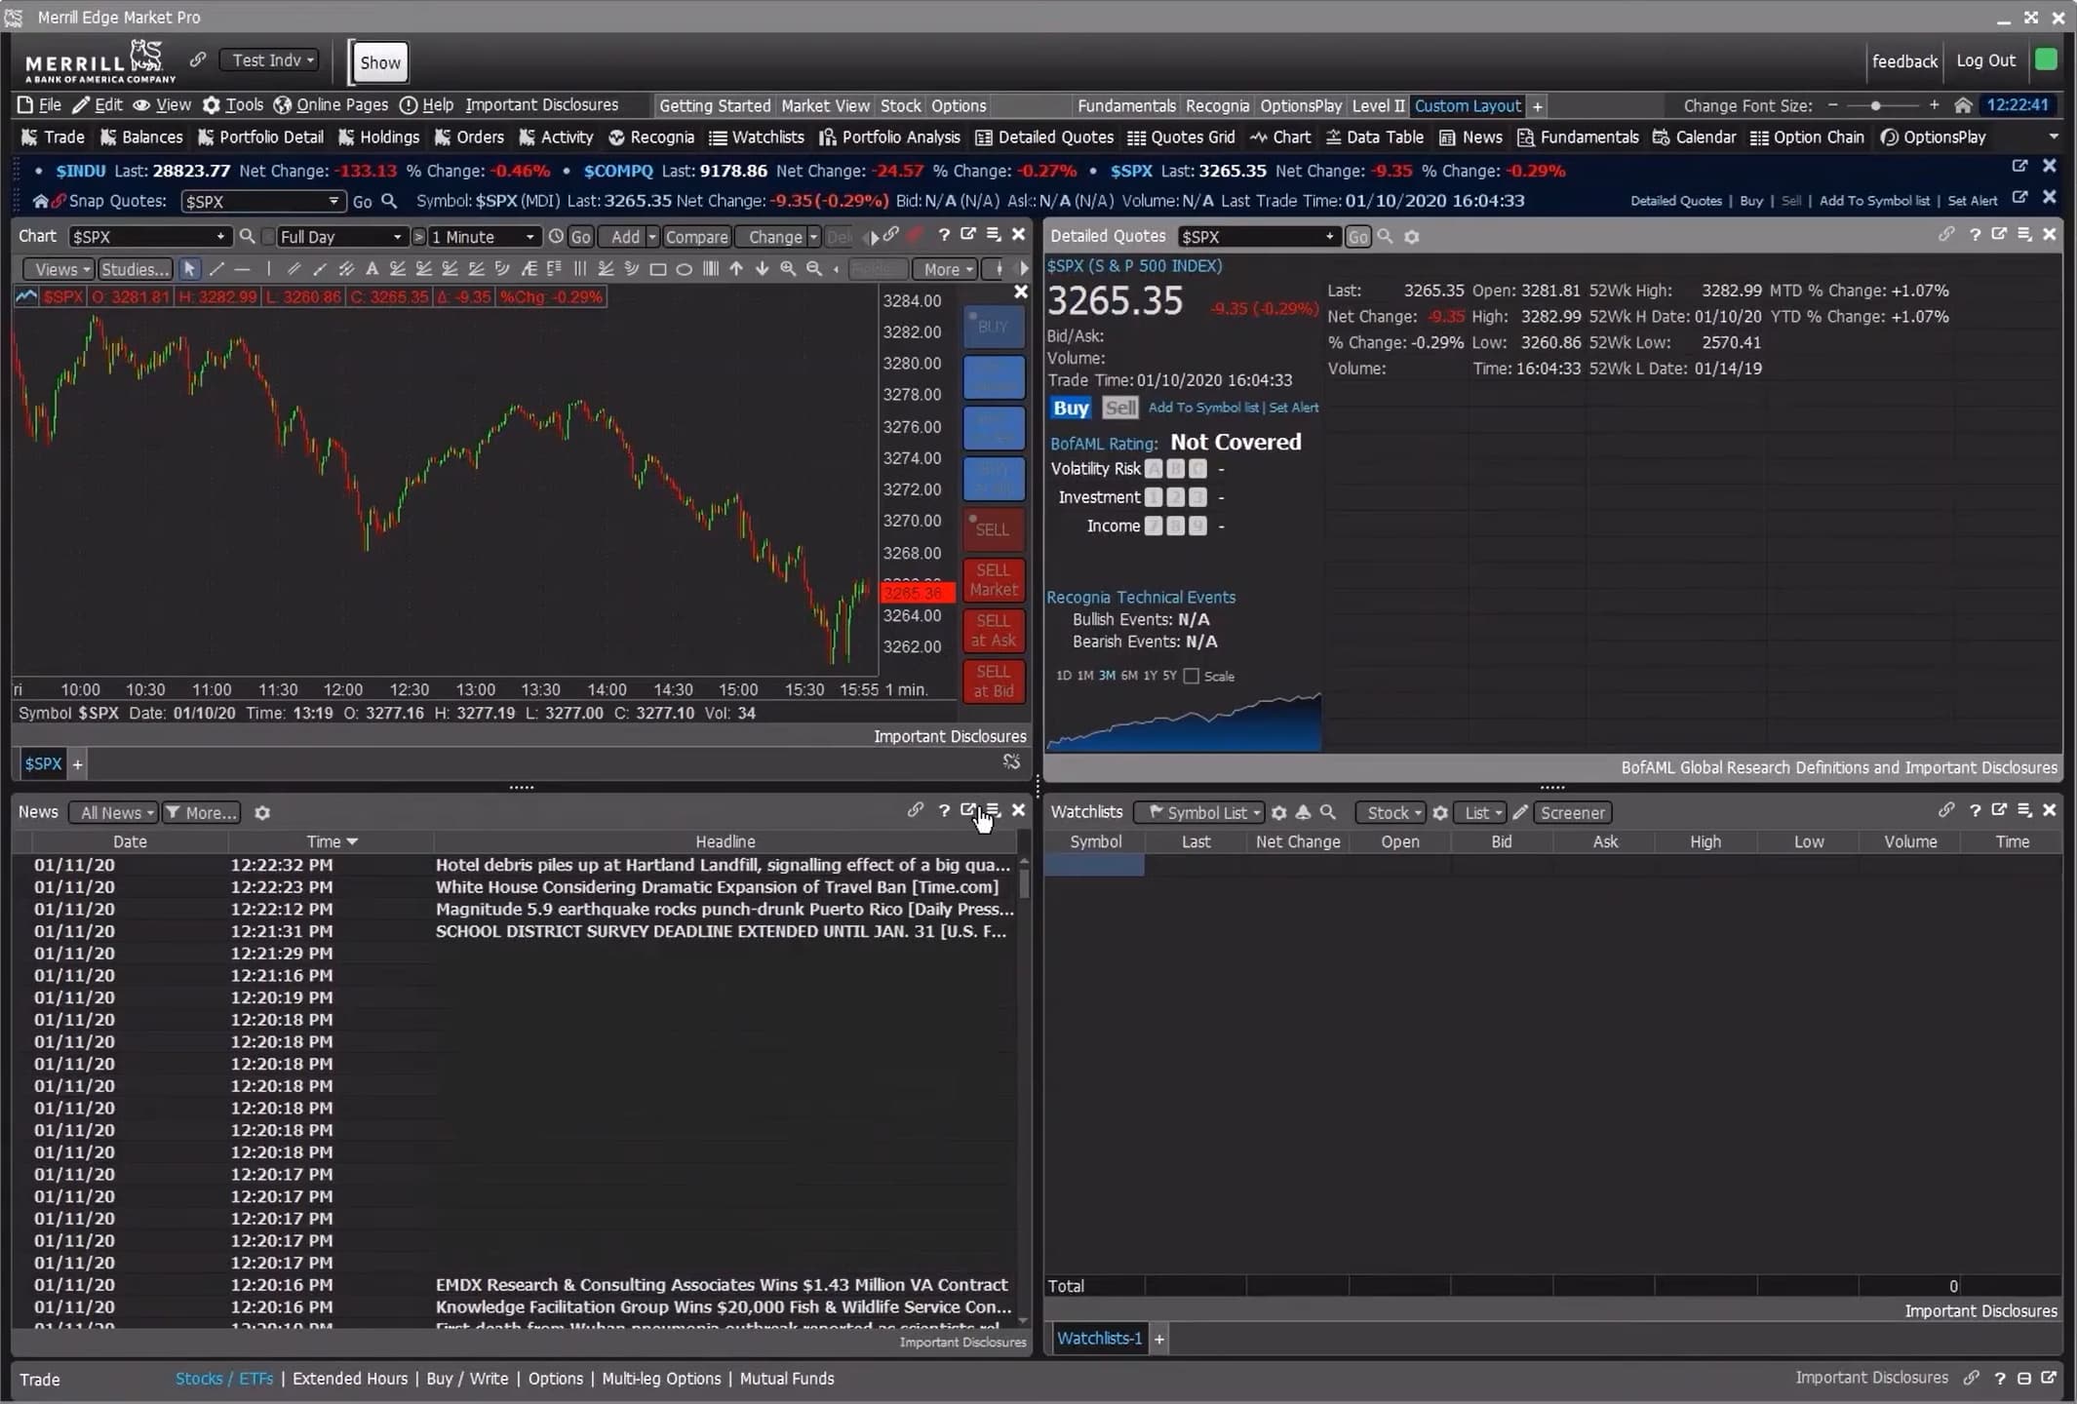Select 1M range on mini chart
The image size is (2077, 1404).
(1084, 676)
